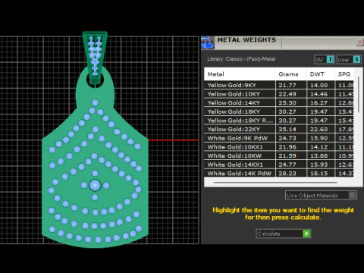Click the 21.77 grams value
Screen dimensions: 364x273
click(x=287, y=85)
